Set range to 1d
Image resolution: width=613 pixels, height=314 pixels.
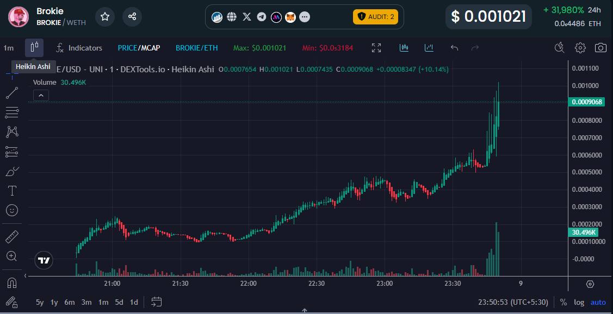pyautogui.click(x=134, y=302)
